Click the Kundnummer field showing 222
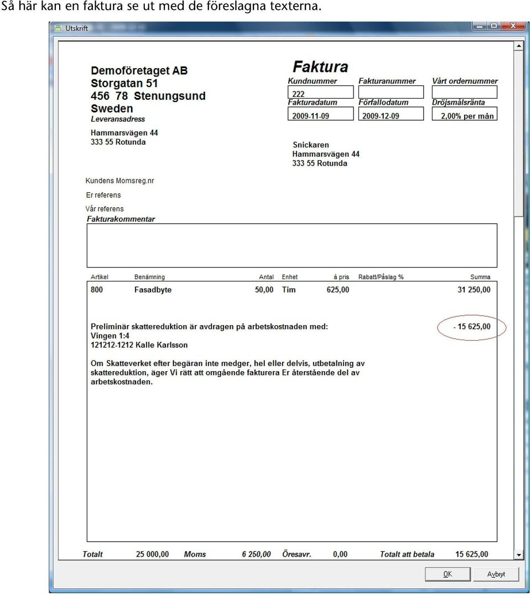 point(321,93)
